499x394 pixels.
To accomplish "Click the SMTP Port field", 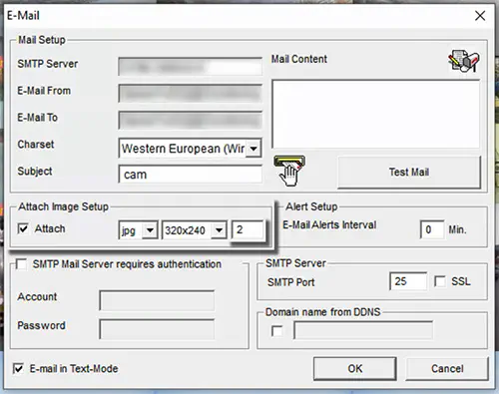I will [x=408, y=281].
